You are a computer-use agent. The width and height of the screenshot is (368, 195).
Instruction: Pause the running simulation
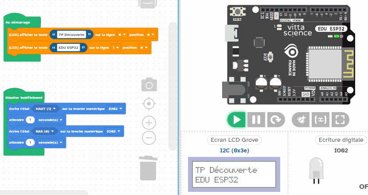tap(256, 120)
